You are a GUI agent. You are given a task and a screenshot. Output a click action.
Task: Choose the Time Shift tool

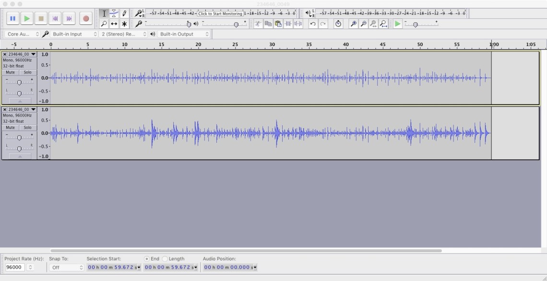click(114, 23)
